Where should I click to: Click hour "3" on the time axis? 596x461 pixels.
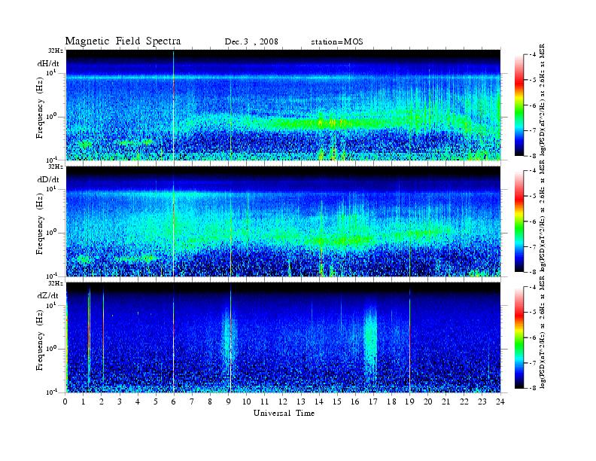click(x=120, y=401)
